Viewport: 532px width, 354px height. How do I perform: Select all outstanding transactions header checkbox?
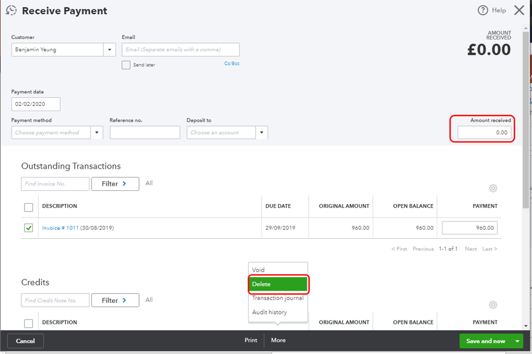tap(29, 207)
